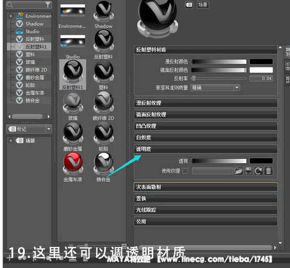This screenshot has height=268, width=290.
Task: Click the 场景 tag item in tag list
Action: 30,141
